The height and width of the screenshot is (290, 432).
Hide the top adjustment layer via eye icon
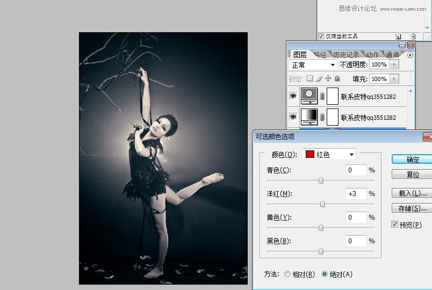293,97
